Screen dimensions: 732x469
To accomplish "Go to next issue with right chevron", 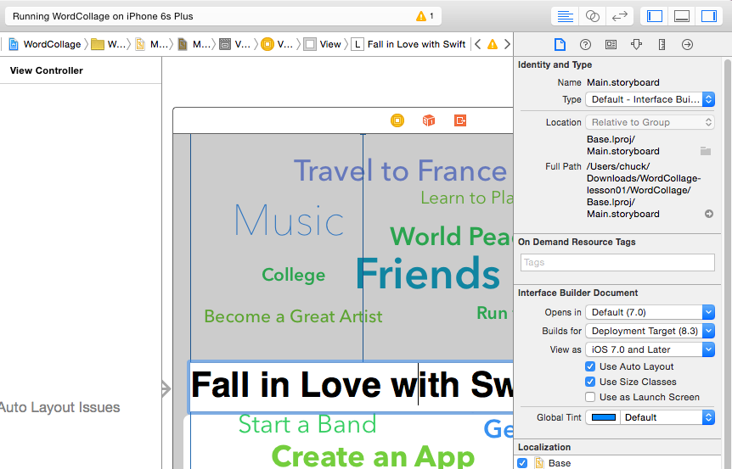I will click(x=508, y=44).
